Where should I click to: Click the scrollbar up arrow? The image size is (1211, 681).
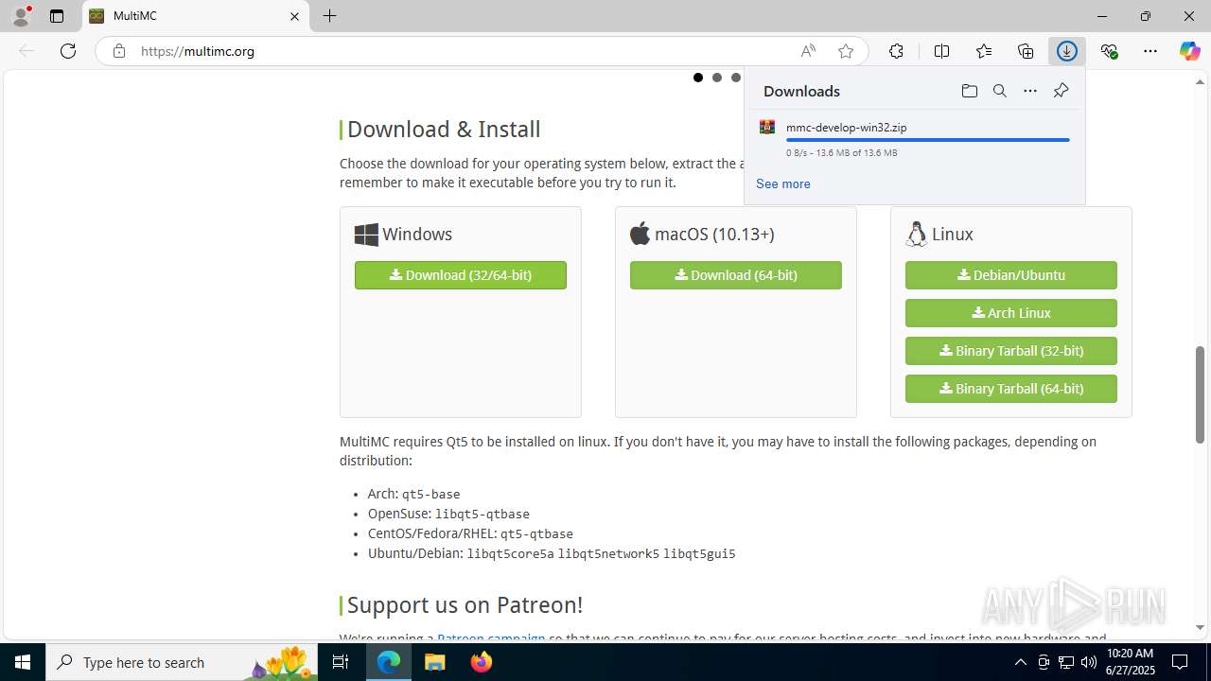1201,82
